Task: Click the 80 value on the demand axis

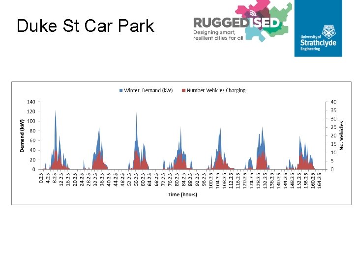Action: pos(32,131)
